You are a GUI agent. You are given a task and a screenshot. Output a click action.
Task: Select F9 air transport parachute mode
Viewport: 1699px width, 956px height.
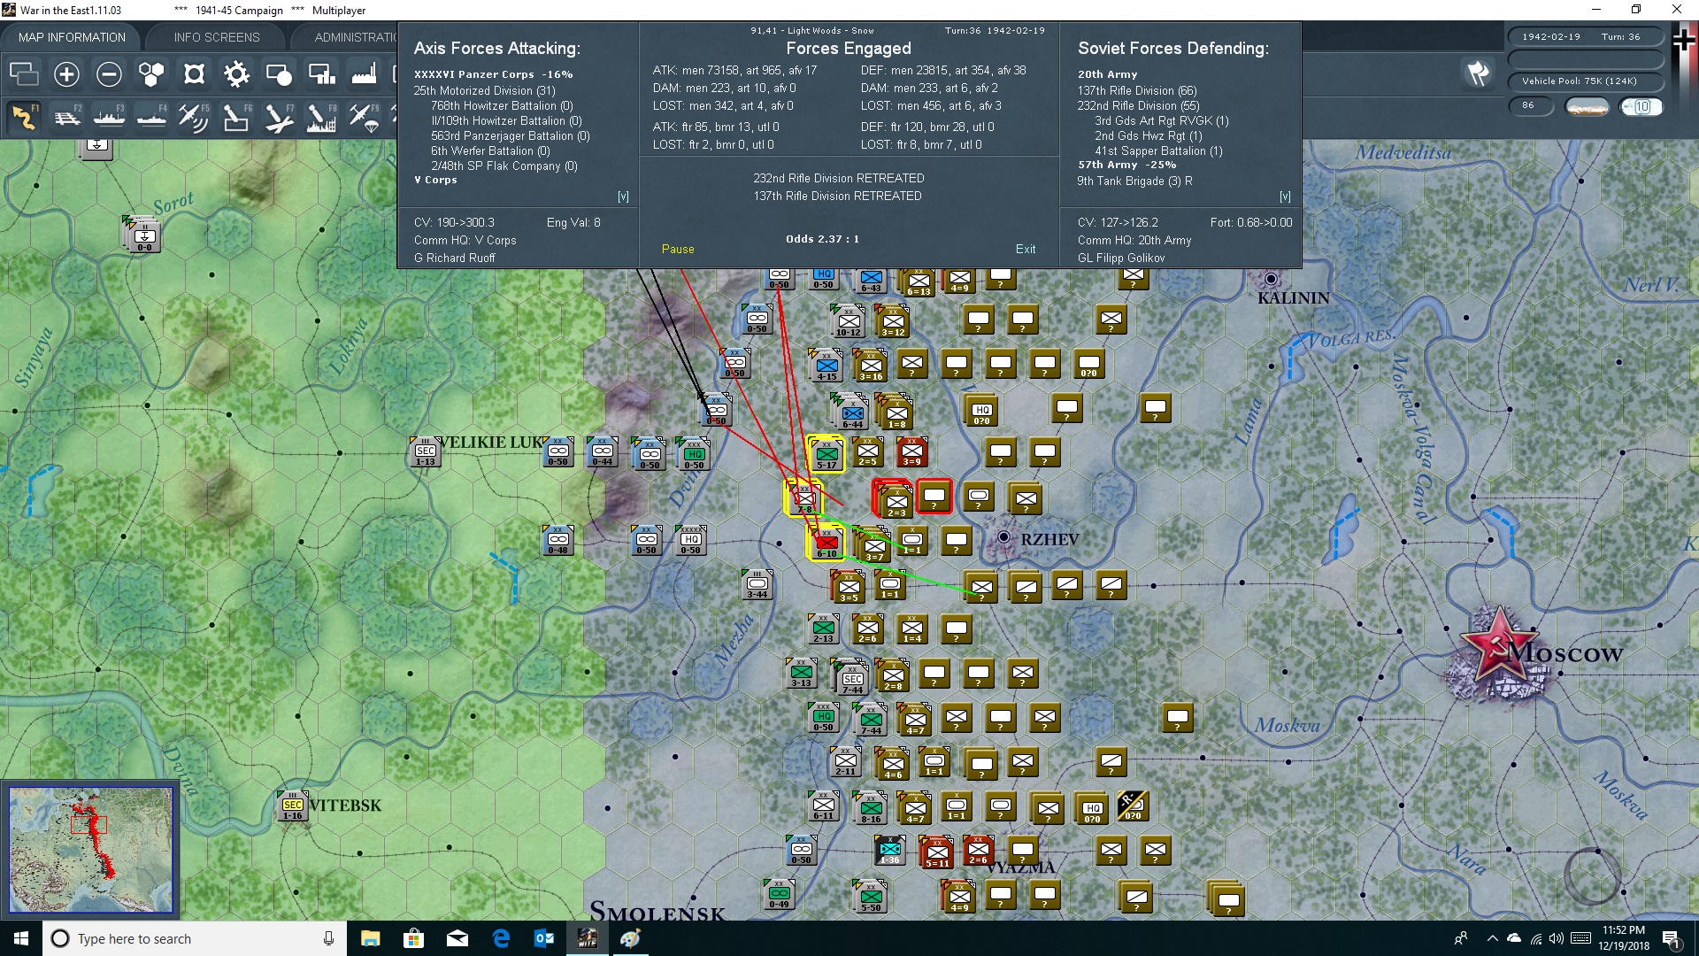(364, 117)
